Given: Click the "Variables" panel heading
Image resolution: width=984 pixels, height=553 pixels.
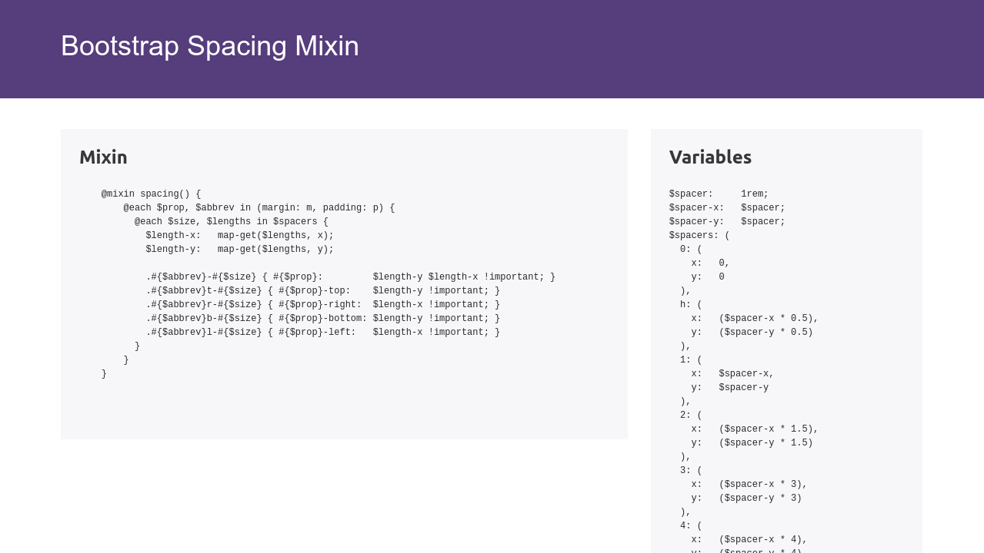Looking at the screenshot, I should [x=710, y=157].
